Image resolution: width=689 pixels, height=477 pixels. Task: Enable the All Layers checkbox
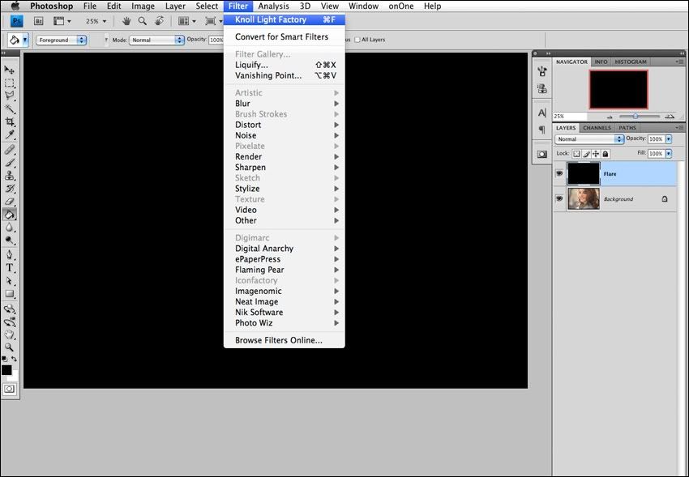click(357, 40)
